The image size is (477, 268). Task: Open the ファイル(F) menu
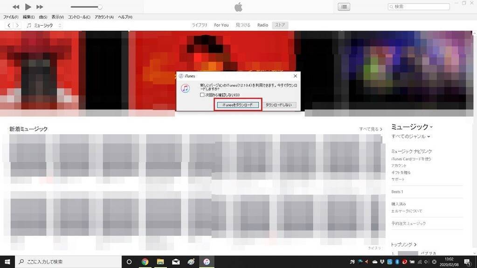click(x=11, y=17)
